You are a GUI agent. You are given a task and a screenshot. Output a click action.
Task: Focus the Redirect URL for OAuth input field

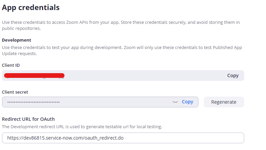(123, 138)
